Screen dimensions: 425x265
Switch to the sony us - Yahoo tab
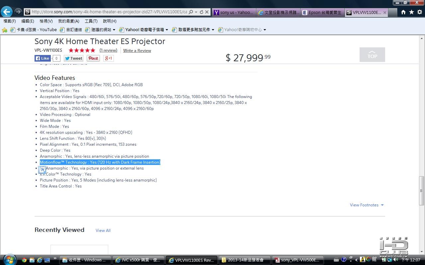(234, 12)
